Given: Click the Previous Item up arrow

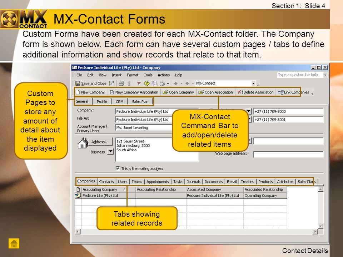Looking at the screenshot, I should coord(176,83).
